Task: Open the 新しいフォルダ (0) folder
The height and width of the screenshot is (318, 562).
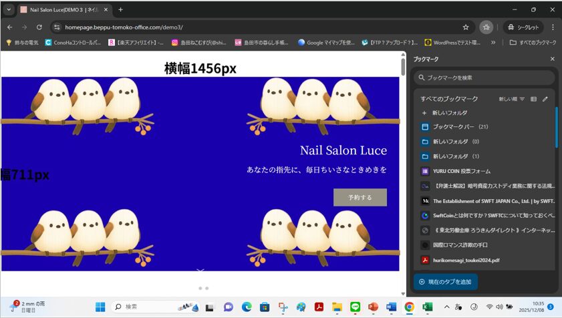Action: point(486,142)
